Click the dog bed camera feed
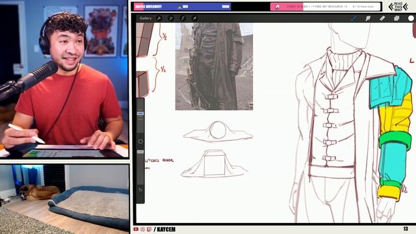Image resolution: width=416 pixels, height=234 pixels. click(x=64, y=199)
